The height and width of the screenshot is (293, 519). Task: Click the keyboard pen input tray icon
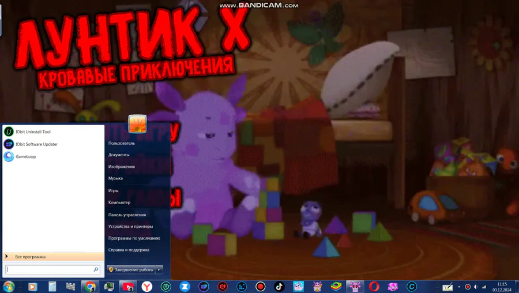[x=447, y=287]
